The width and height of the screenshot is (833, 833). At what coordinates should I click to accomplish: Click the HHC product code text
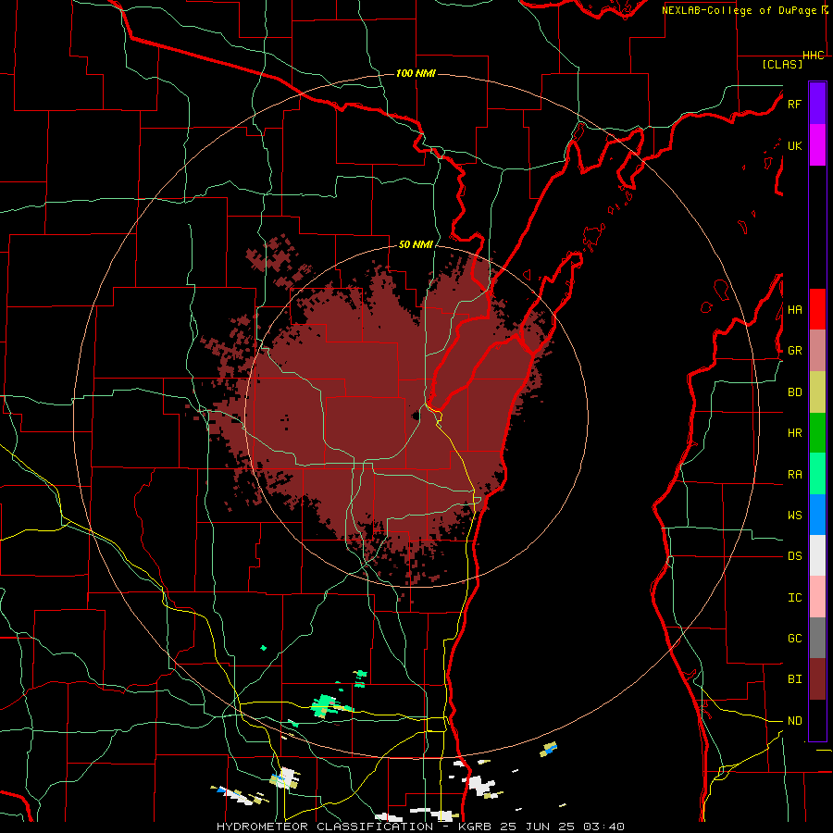814,56
